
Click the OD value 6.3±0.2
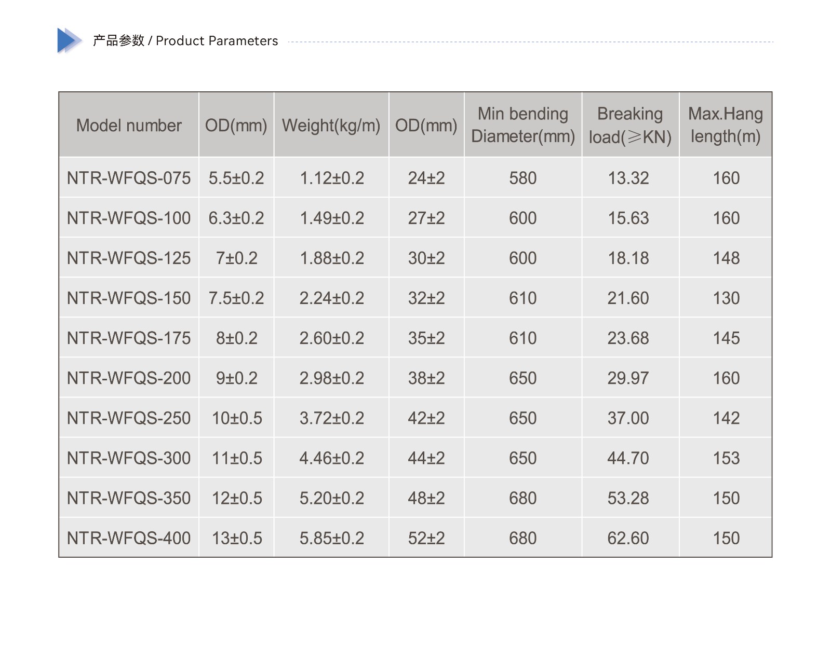click(x=236, y=218)
